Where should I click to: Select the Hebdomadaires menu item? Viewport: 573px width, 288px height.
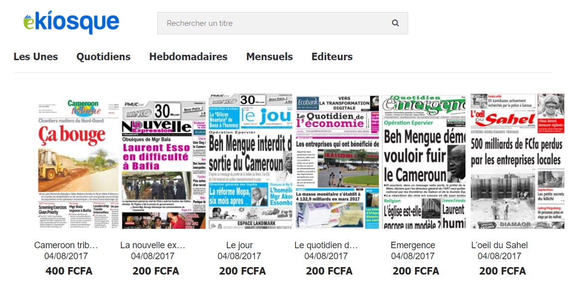click(188, 57)
